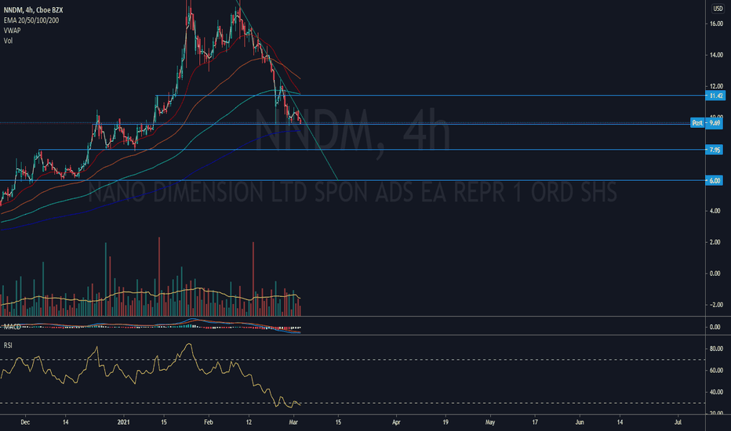Click the 2.00 price axis value
The height and width of the screenshot is (431, 731).
tap(715, 242)
